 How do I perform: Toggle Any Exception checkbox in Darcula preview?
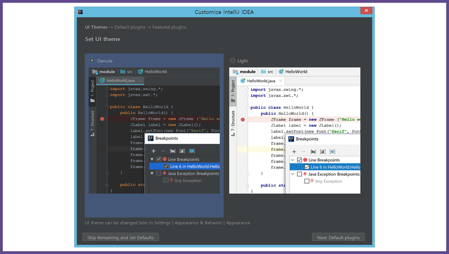pyautogui.click(x=166, y=180)
